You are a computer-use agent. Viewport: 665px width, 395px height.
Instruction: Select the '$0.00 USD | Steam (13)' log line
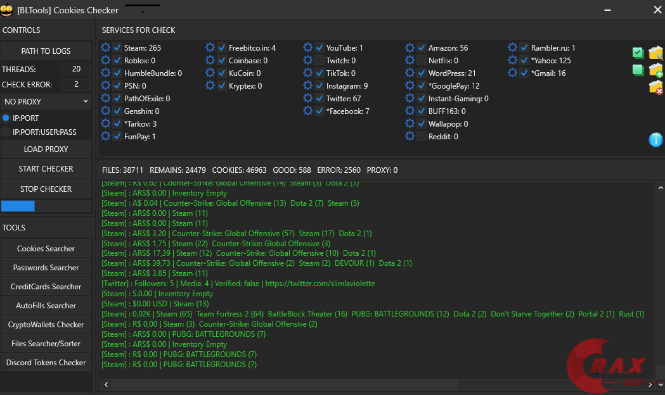click(x=155, y=304)
